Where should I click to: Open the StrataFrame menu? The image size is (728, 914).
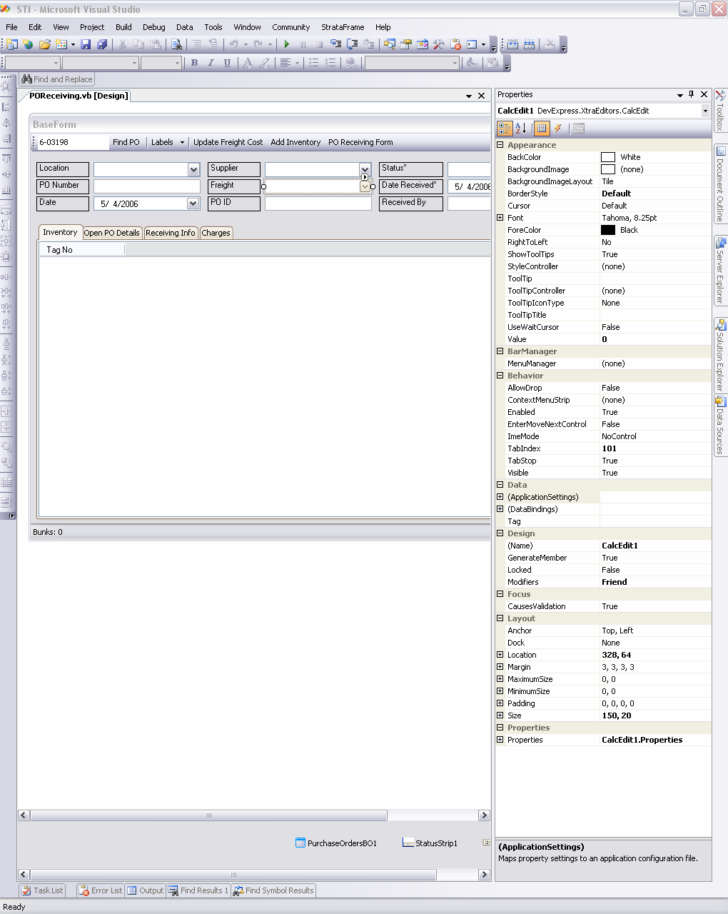coord(343,27)
